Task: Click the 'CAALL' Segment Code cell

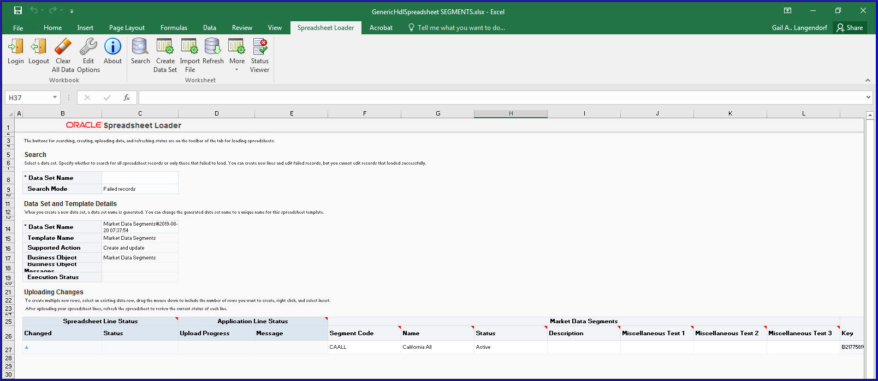Action: point(364,347)
